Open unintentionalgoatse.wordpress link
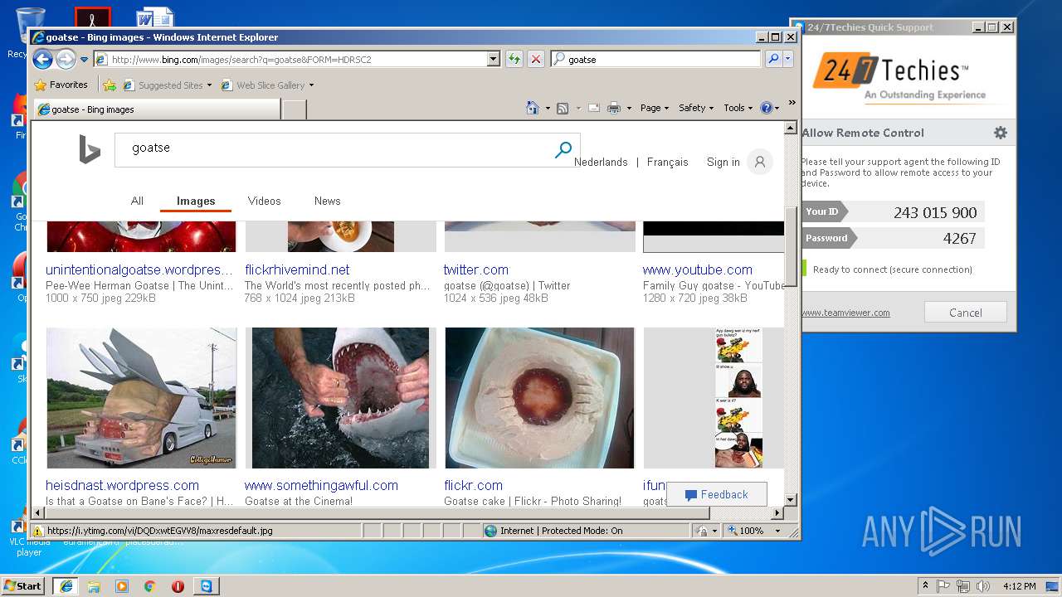1062x597 pixels. (139, 269)
